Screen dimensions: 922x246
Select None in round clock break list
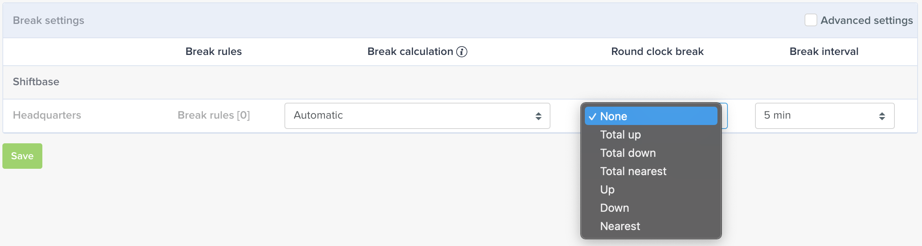(651, 116)
